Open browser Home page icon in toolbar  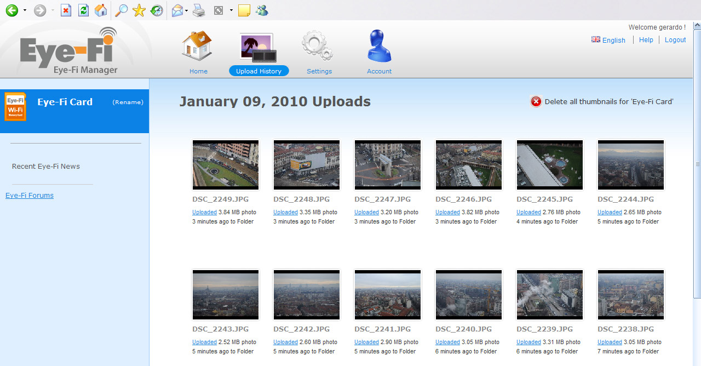[101, 10]
